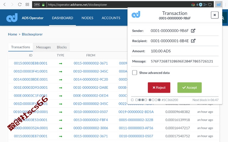
Task: Switch to the Blocks tab
Action: click(x=62, y=47)
